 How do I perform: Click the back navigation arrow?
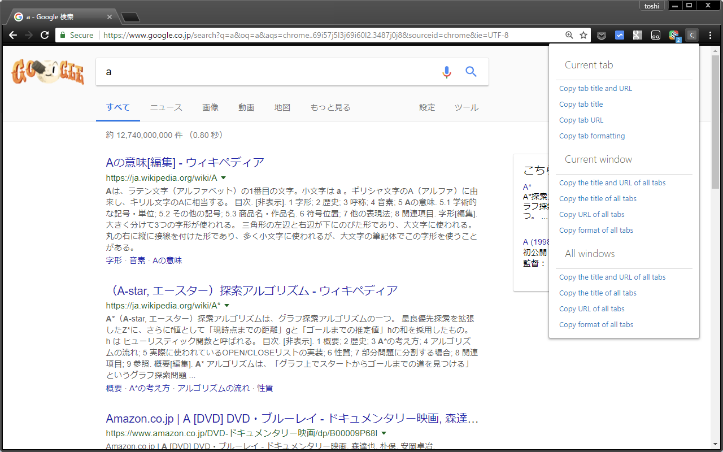pyautogui.click(x=13, y=35)
